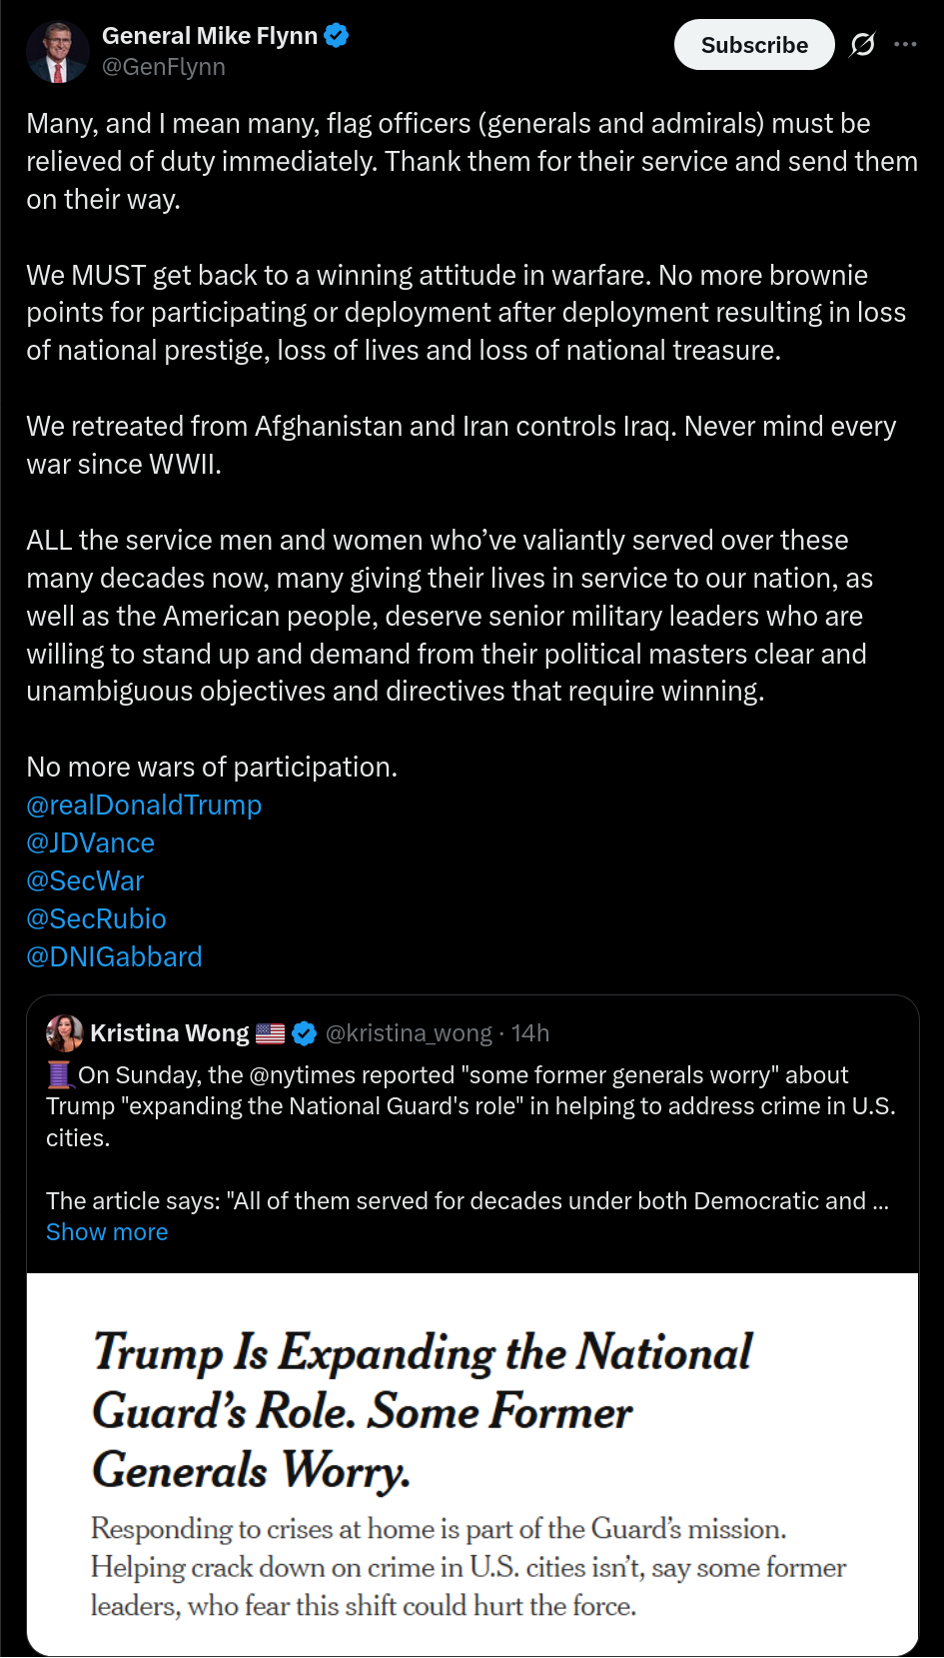This screenshot has width=944, height=1658.
Task: Click the thread spool emoji in quoted post
Action: (x=60, y=1075)
